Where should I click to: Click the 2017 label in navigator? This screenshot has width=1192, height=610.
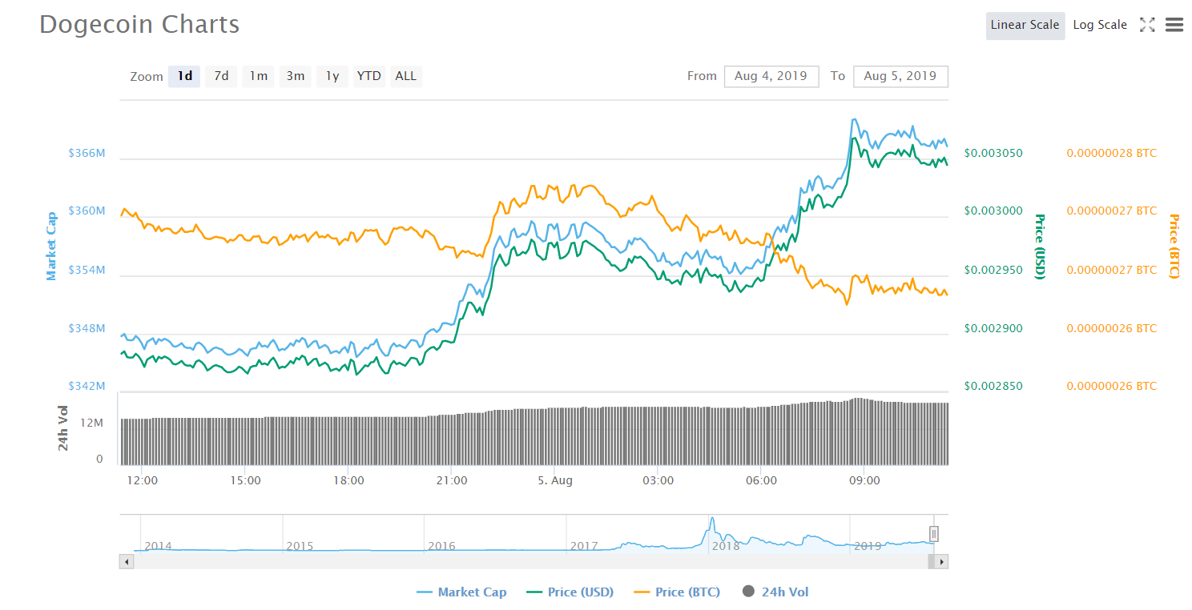[x=584, y=546]
